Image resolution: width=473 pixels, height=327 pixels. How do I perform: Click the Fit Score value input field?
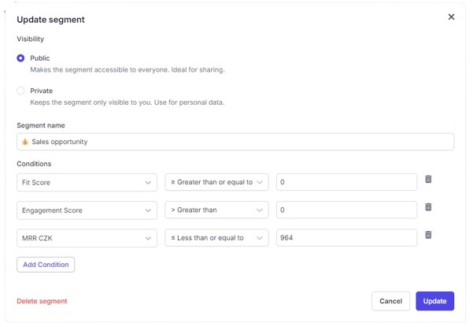pyautogui.click(x=346, y=182)
